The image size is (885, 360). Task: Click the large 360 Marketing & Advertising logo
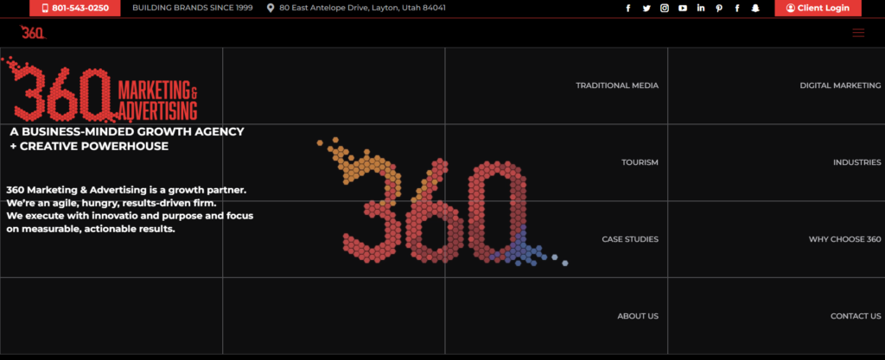coord(100,90)
